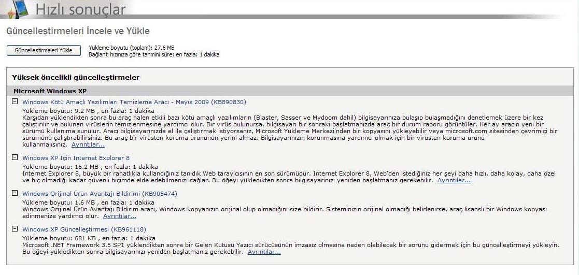Open Windows XP Güncelleştirmesi (KB961118) link
579x275 pixels.
[84, 229]
